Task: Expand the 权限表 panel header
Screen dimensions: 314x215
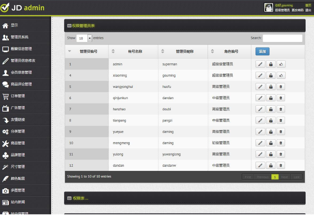Action: (x=184, y=198)
